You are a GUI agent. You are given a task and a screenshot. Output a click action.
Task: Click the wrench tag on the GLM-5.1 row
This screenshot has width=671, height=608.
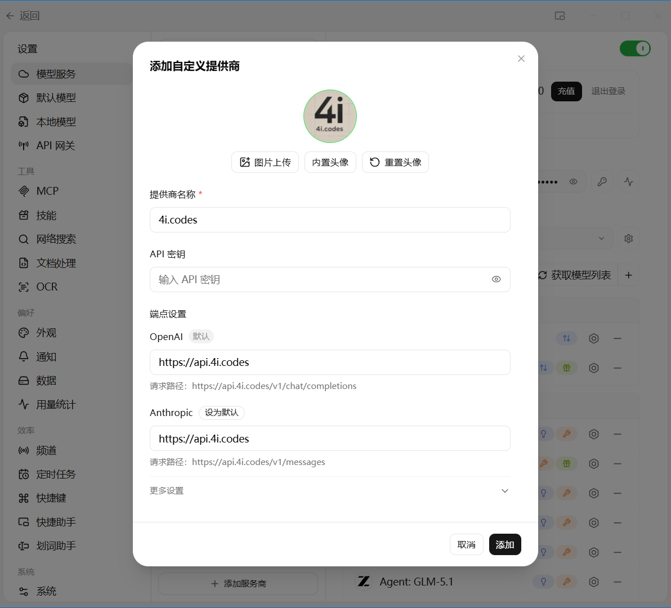(x=567, y=582)
